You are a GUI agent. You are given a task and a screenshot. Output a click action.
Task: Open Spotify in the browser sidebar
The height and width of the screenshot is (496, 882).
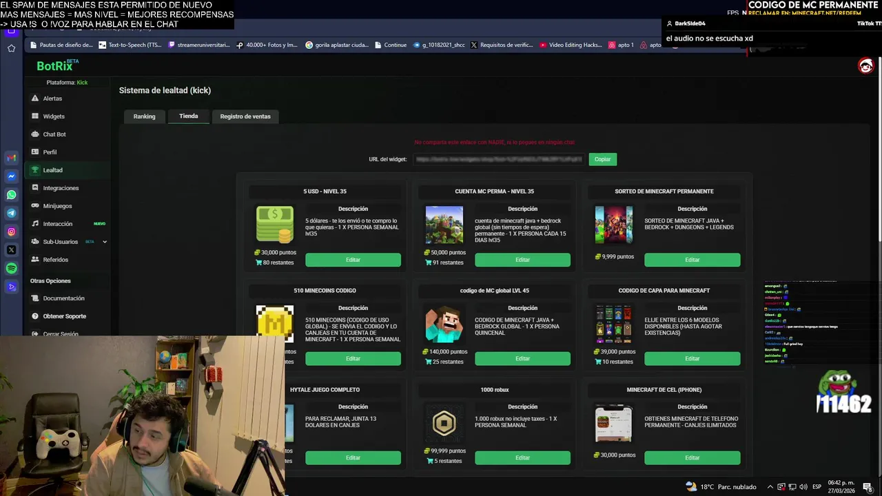click(11, 269)
